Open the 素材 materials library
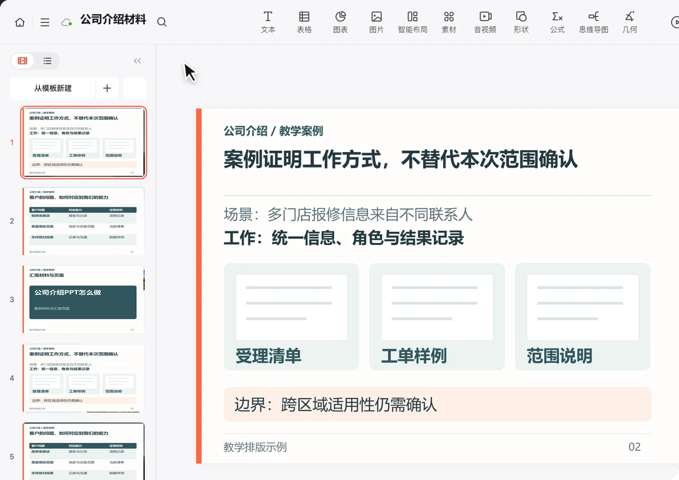This screenshot has width=679, height=480. click(x=449, y=22)
